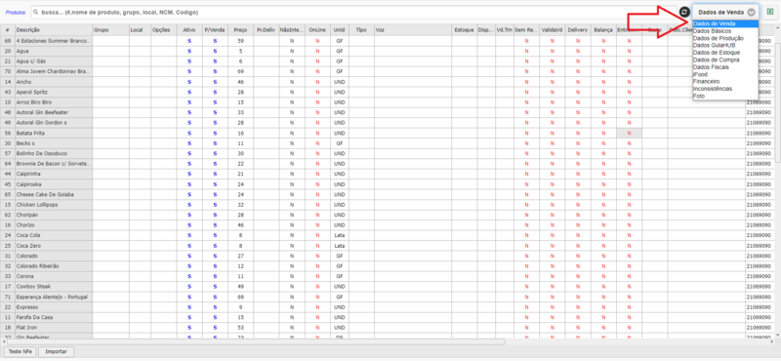Click the Balança column header

point(603,30)
